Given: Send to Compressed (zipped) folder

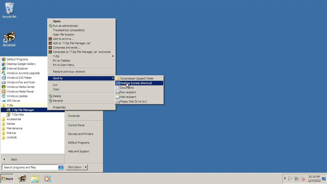Looking at the screenshot, I should click(139, 78).
